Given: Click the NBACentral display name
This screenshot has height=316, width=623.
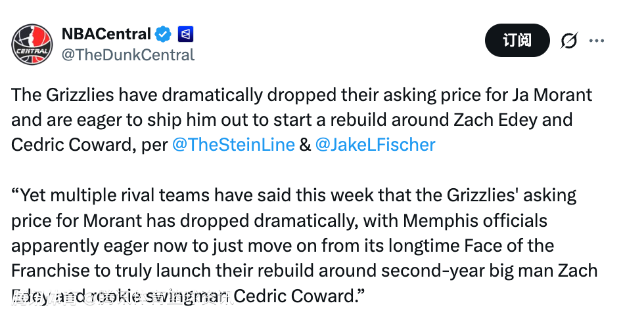Looking at the screenshot, I should pyautogui.click(x=106, y=33).
